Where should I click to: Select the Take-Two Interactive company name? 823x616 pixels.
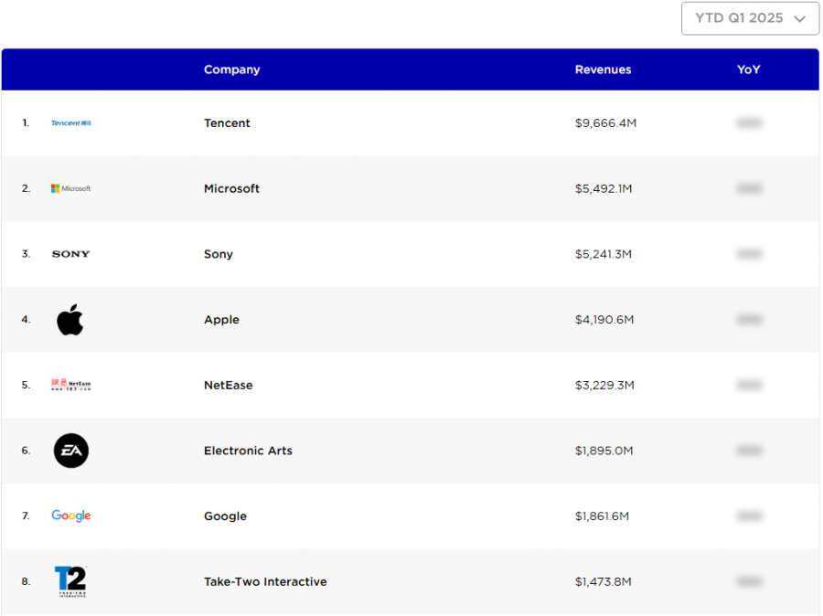coord(265,581)
